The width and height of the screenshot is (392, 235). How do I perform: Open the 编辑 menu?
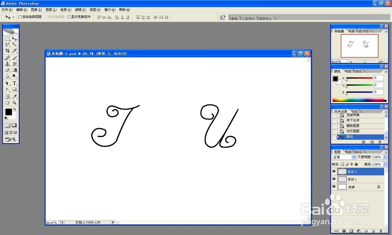[x=22, y=10]
